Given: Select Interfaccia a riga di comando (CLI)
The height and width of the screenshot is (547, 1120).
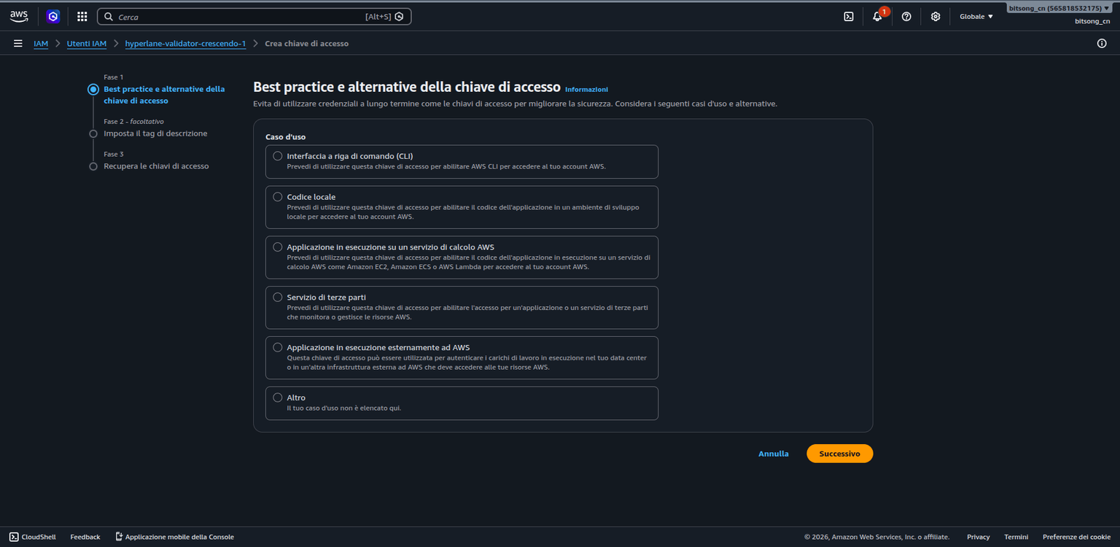Looking at the screenshot, I should [277, 155].
